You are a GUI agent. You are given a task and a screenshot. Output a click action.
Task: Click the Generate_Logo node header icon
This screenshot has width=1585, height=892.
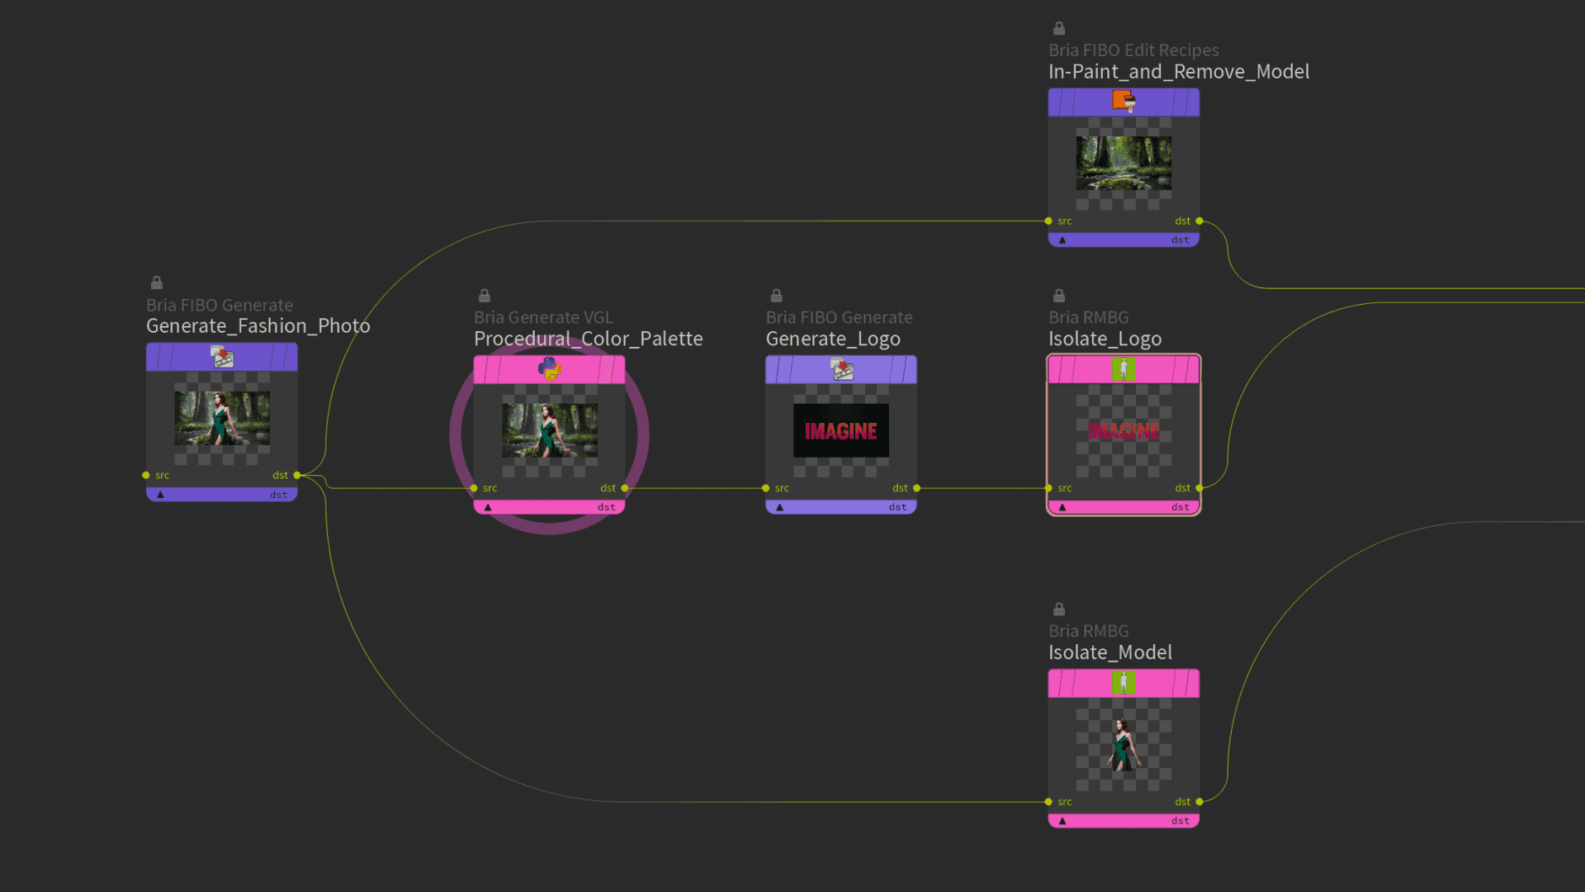tap(841, 369)
